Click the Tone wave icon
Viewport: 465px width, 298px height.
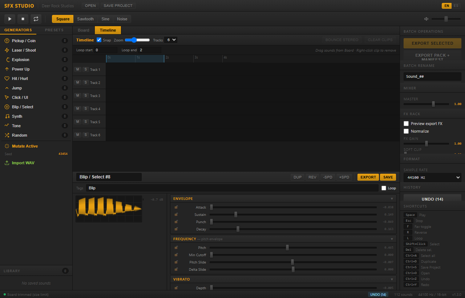(7, 126)
